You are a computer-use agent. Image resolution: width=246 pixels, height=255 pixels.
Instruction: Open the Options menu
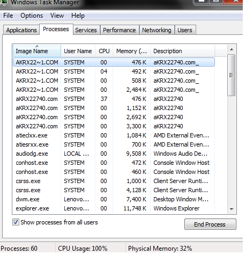(x=32, y=16)
